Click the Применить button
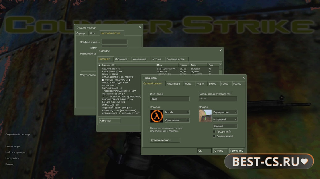The width and height of the screenshot is (320, 179). (x=236, y=151)
